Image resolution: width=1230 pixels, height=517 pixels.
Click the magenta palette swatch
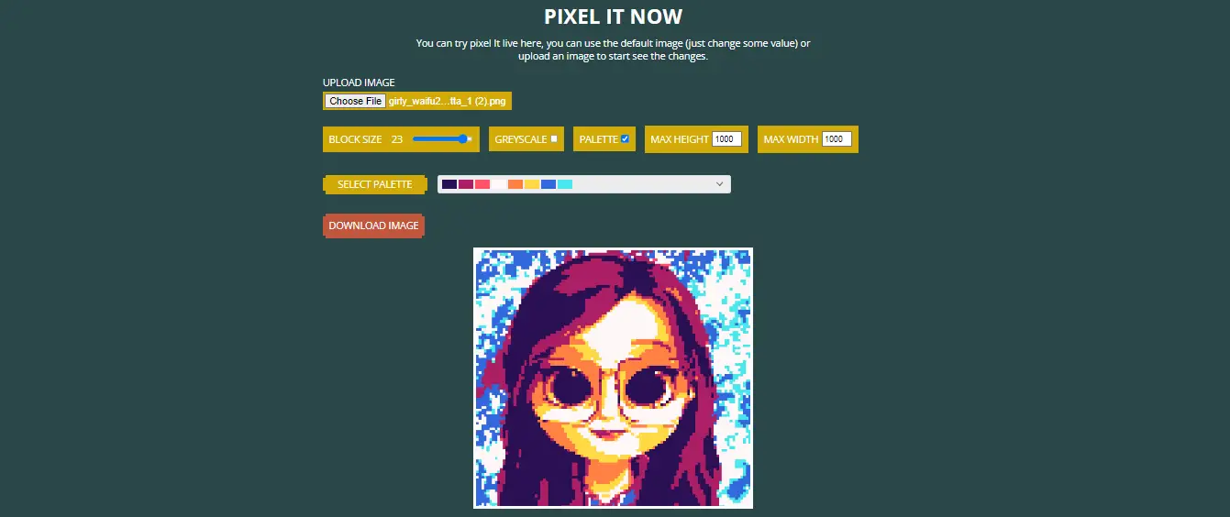point(466,184)
